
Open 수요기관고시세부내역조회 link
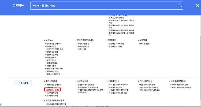coord(118,85)
